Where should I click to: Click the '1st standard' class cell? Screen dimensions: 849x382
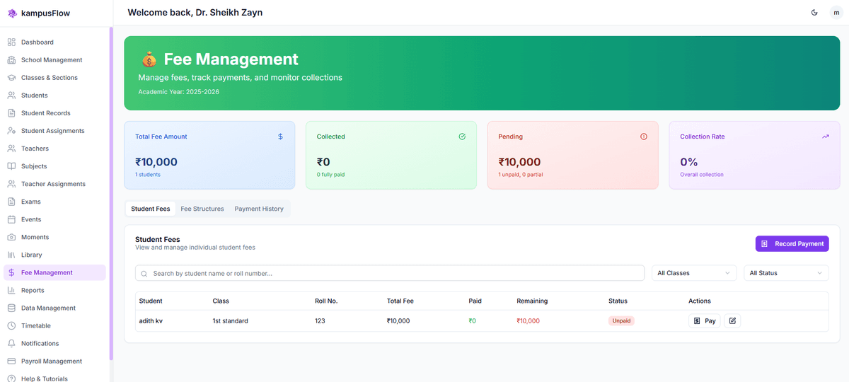[x=230, y=320]
